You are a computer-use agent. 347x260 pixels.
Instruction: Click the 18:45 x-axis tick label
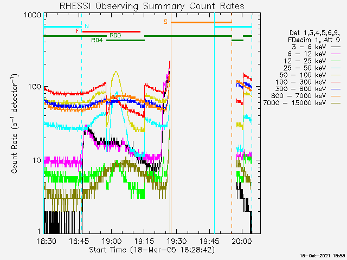coord(79,240)
